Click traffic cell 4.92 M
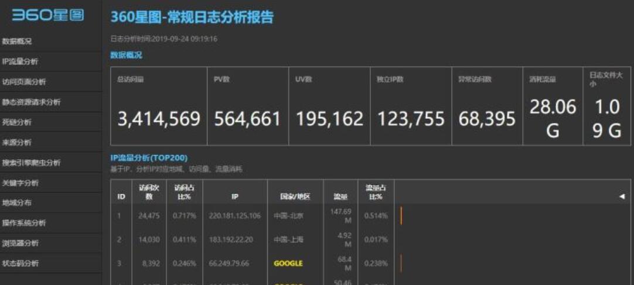The height and width of the screenshot is (285, 634). 345,240
